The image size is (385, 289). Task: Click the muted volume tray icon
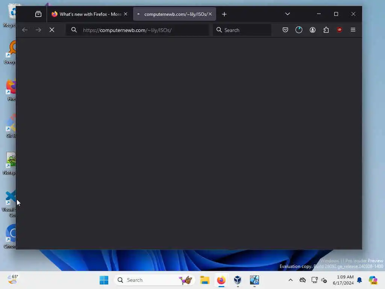[324, 280]
